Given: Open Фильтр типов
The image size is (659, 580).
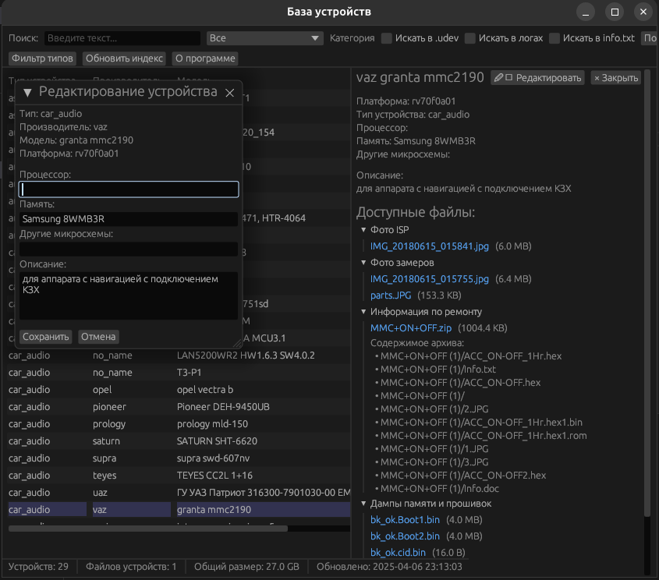Looking at the screenshot, I should 42,58.
